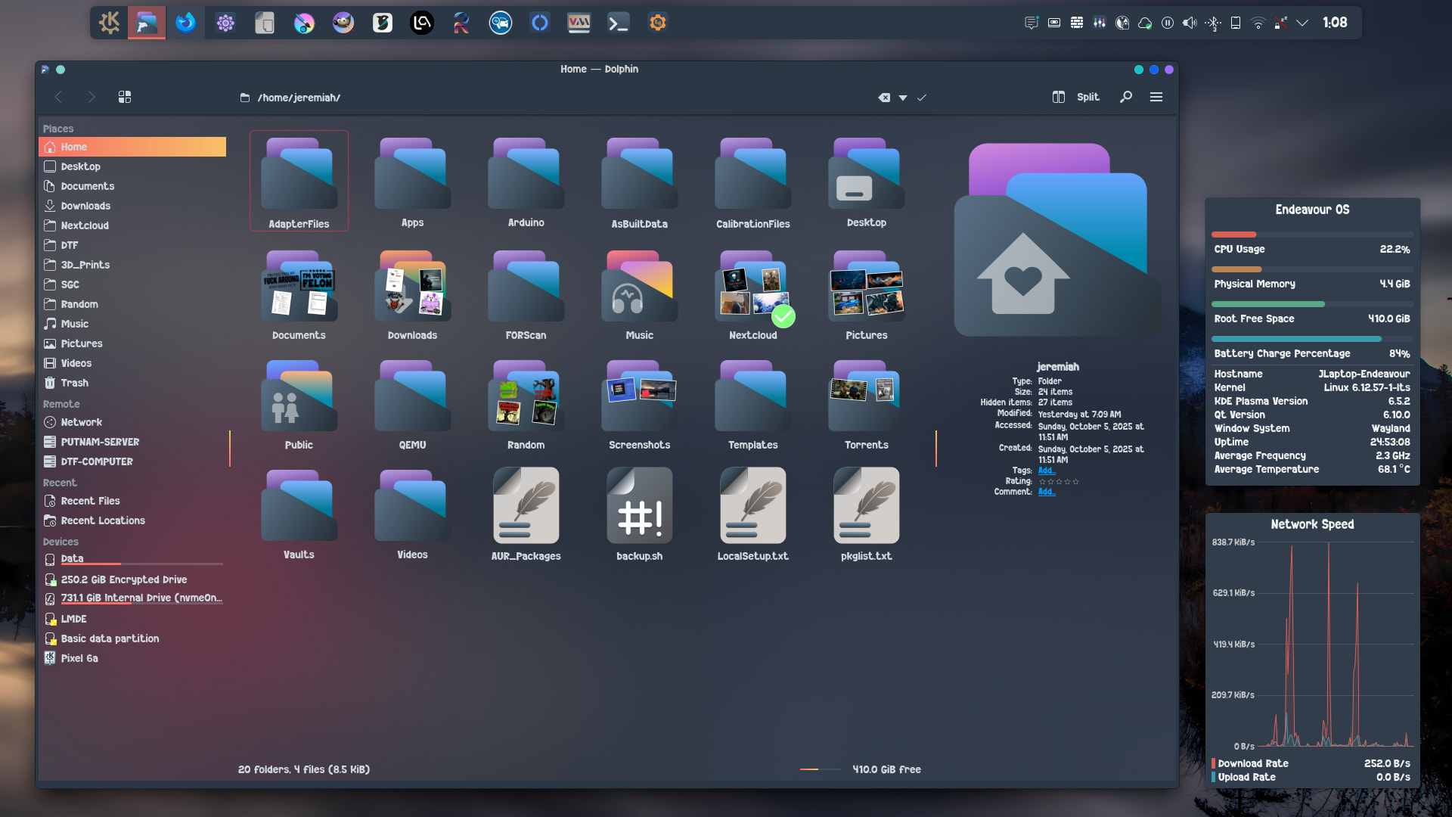The width and height of the screenshot is (1452, 817).
Task: Click the view mode icon in Dolphin toolbar
Action: [x=125, y=97]
